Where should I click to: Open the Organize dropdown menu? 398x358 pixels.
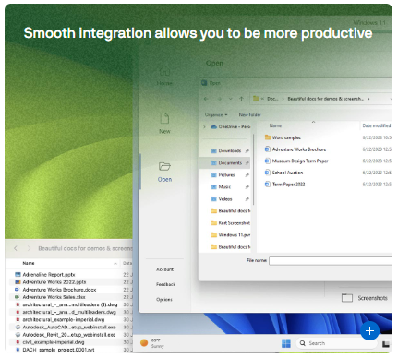tap(216, 114)
